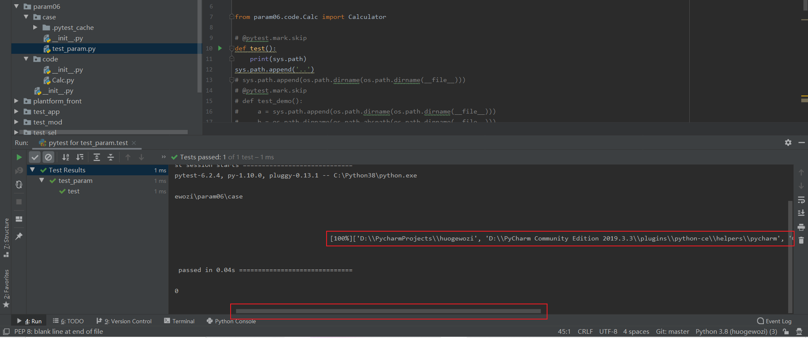Open 2: Favorites side panel

tap(6, 288)
